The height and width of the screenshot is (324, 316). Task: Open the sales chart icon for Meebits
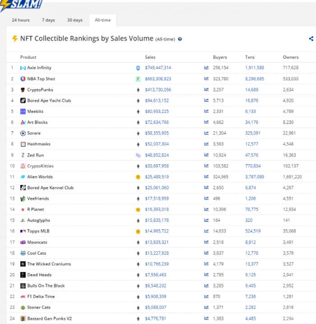point(206,111)
